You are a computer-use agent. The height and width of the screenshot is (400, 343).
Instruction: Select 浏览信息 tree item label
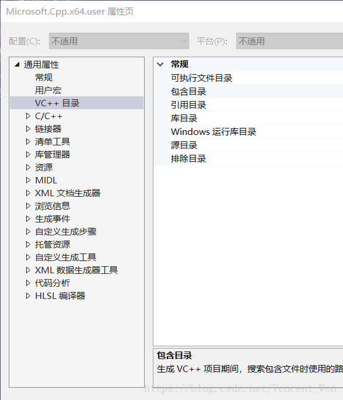[x=52, y=206]
